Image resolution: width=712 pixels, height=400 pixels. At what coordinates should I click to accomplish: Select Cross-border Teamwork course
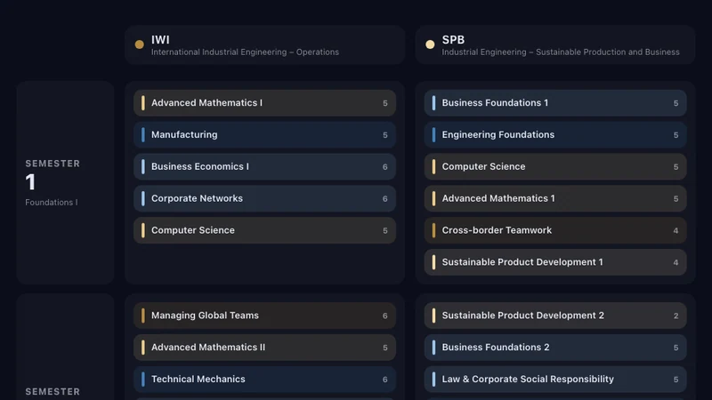tap(555, 230)
